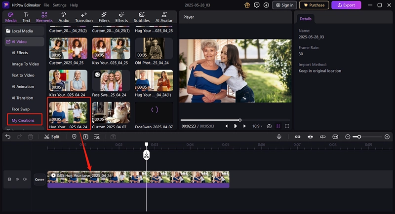Click the gift box icon
The image size is (395, 214).
(247, 5)
